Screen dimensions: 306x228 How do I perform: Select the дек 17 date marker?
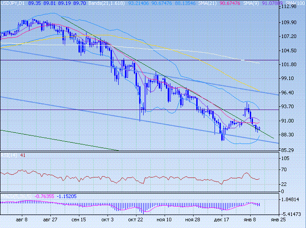pyautogui.click(x=221, y=220)
